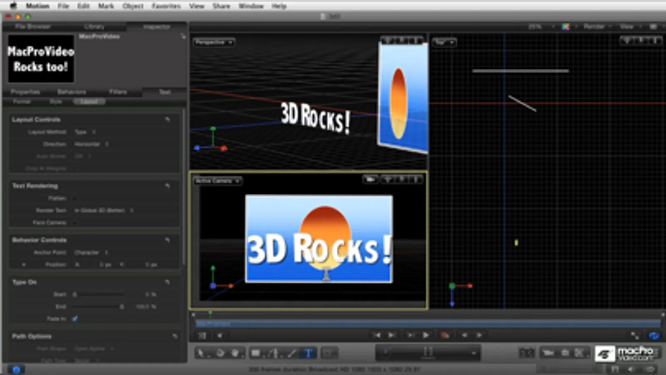This screenshot has height=375, width=666.
Task: Uncheck the Fade In checkbox
Action: click(x=75, y=319)
